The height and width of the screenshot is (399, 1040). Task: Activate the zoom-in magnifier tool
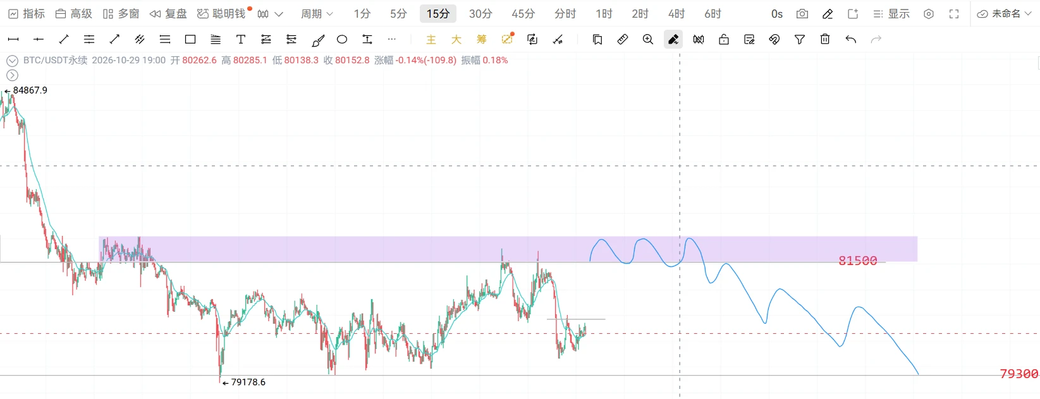click(648, 39)
